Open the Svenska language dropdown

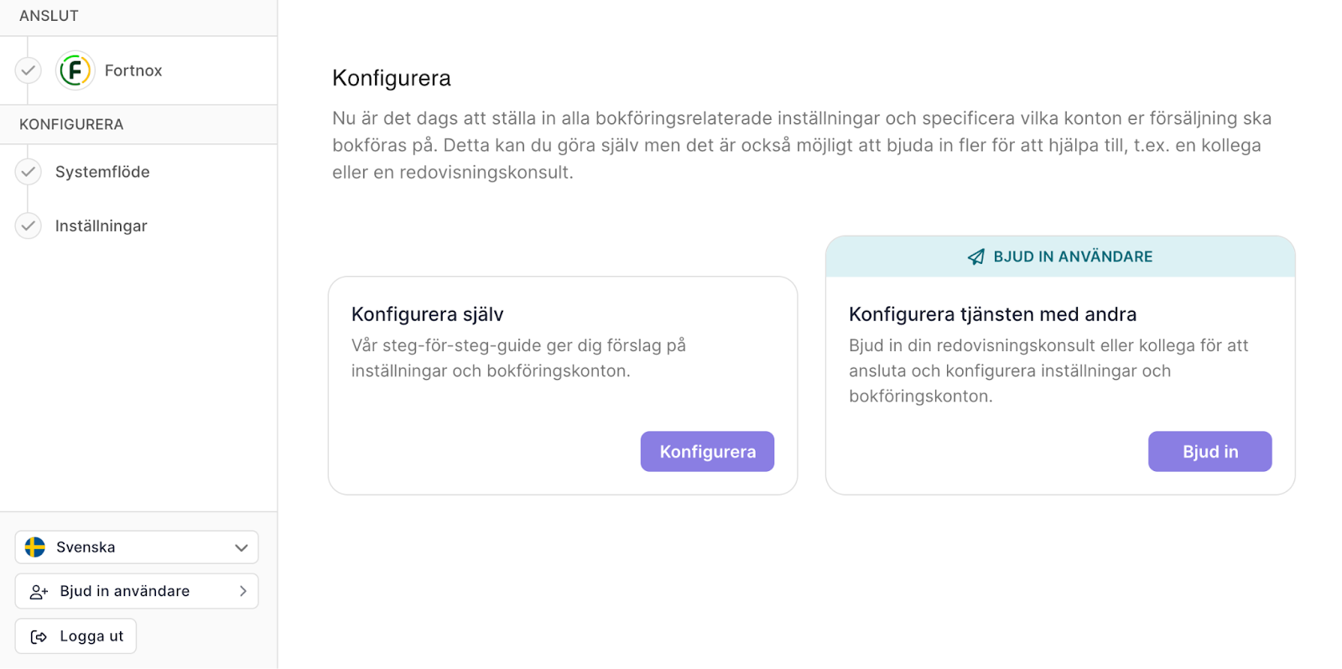[x=137, y=547]
